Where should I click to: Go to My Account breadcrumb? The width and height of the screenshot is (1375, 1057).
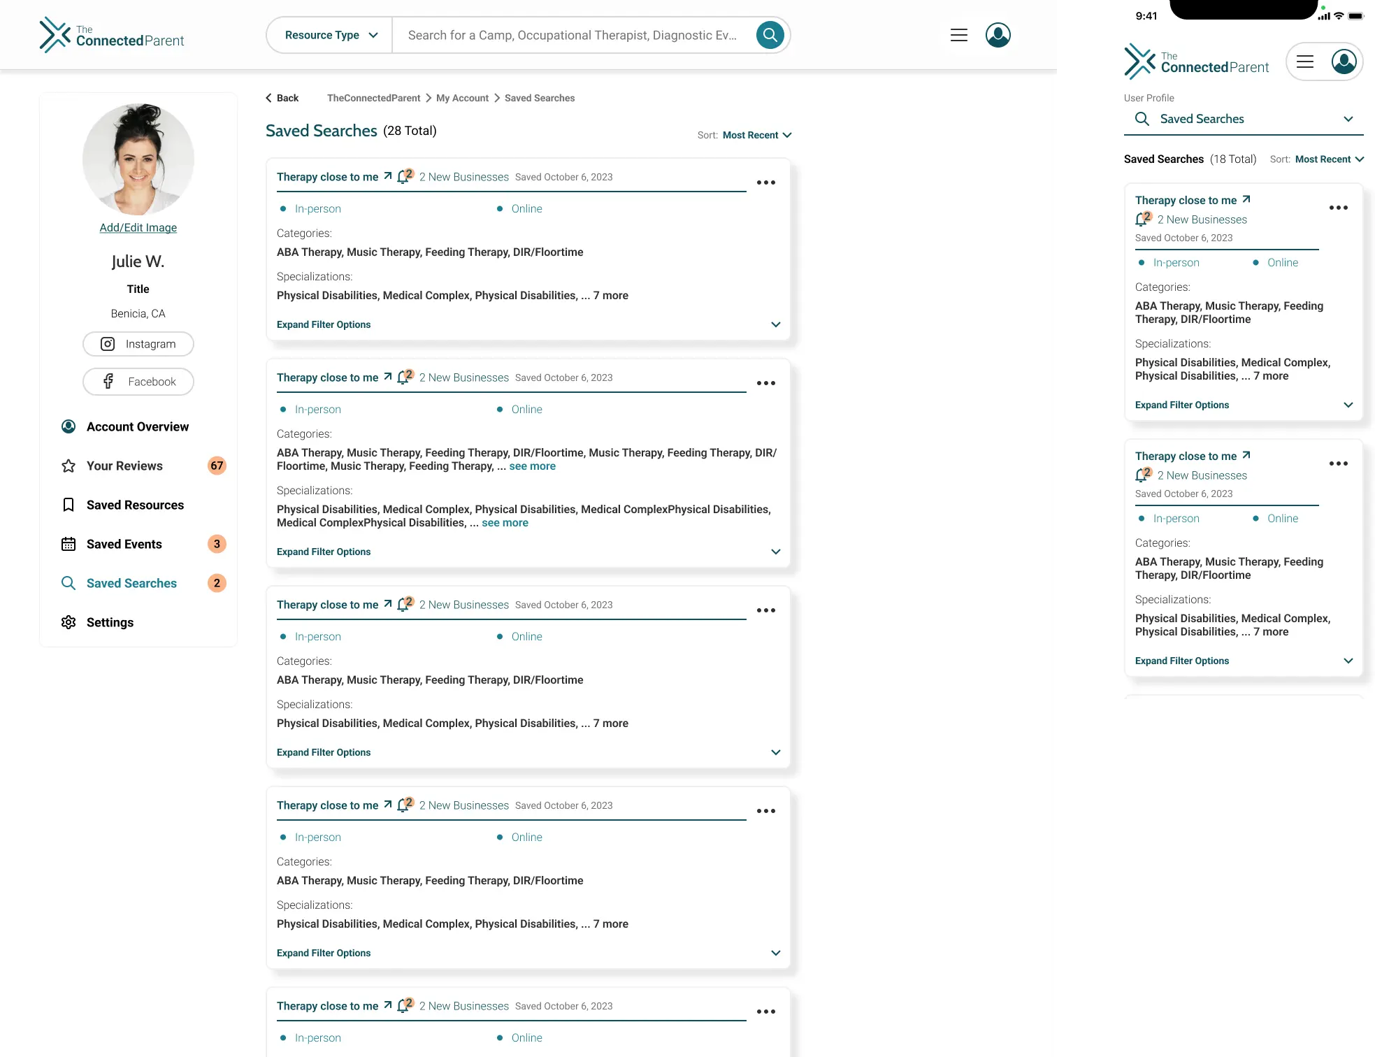[462, 98]
